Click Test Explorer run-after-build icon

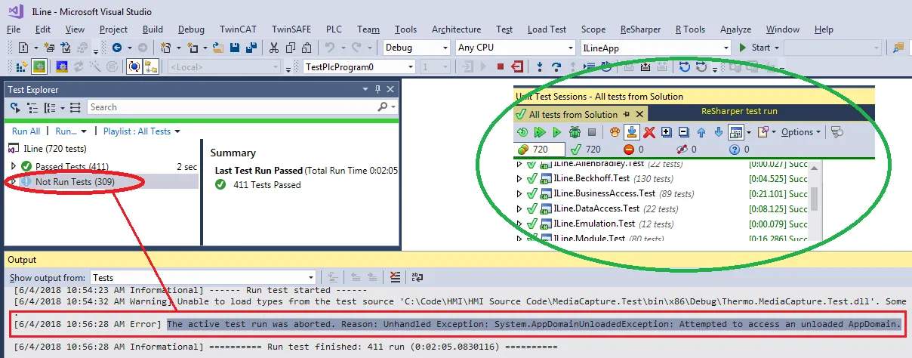(15, 108)
